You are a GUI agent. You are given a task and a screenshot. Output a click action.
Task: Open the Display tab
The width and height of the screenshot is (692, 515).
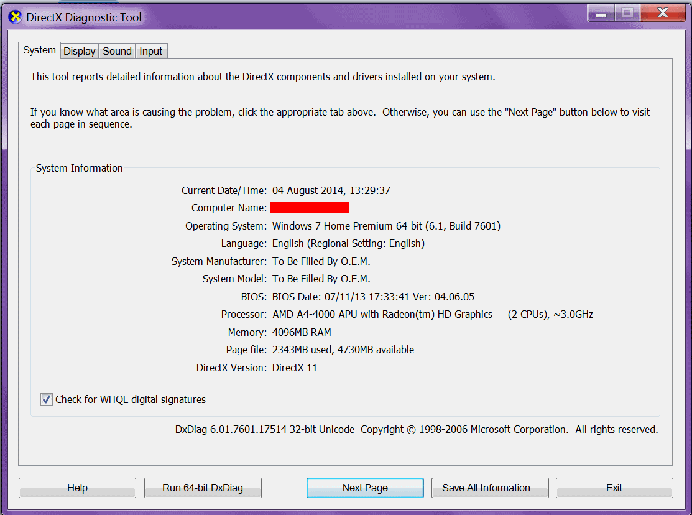tap(80, 51)
